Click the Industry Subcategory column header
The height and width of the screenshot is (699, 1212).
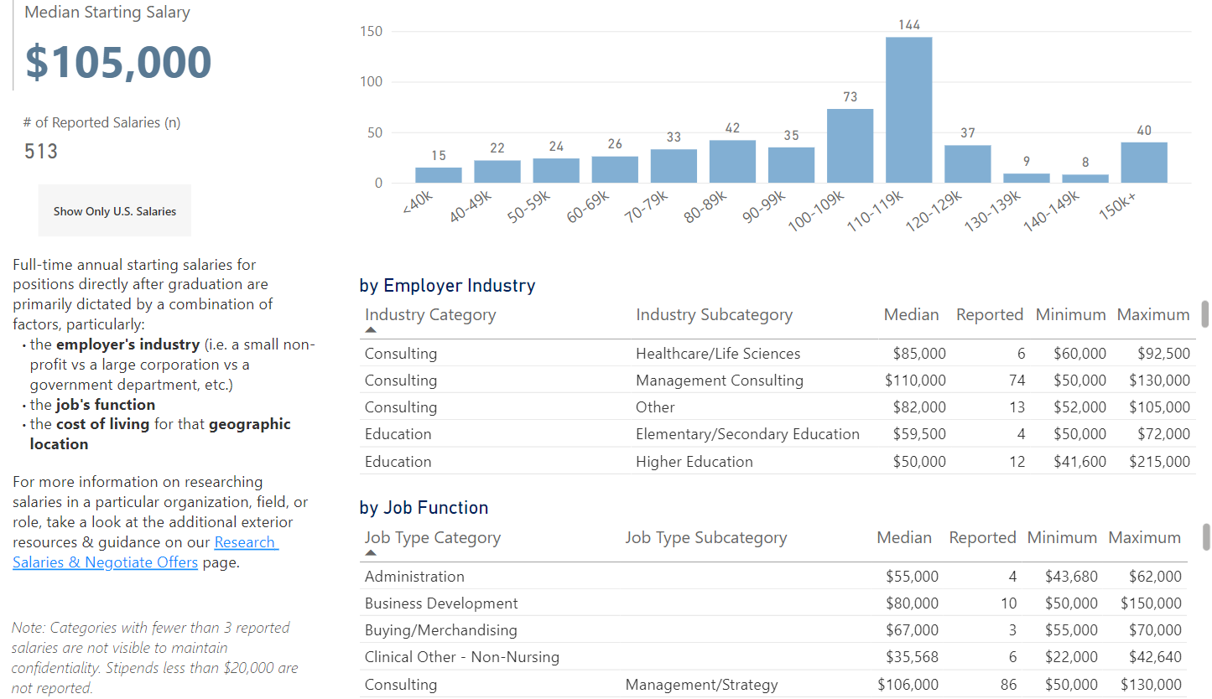coord(714,315)
